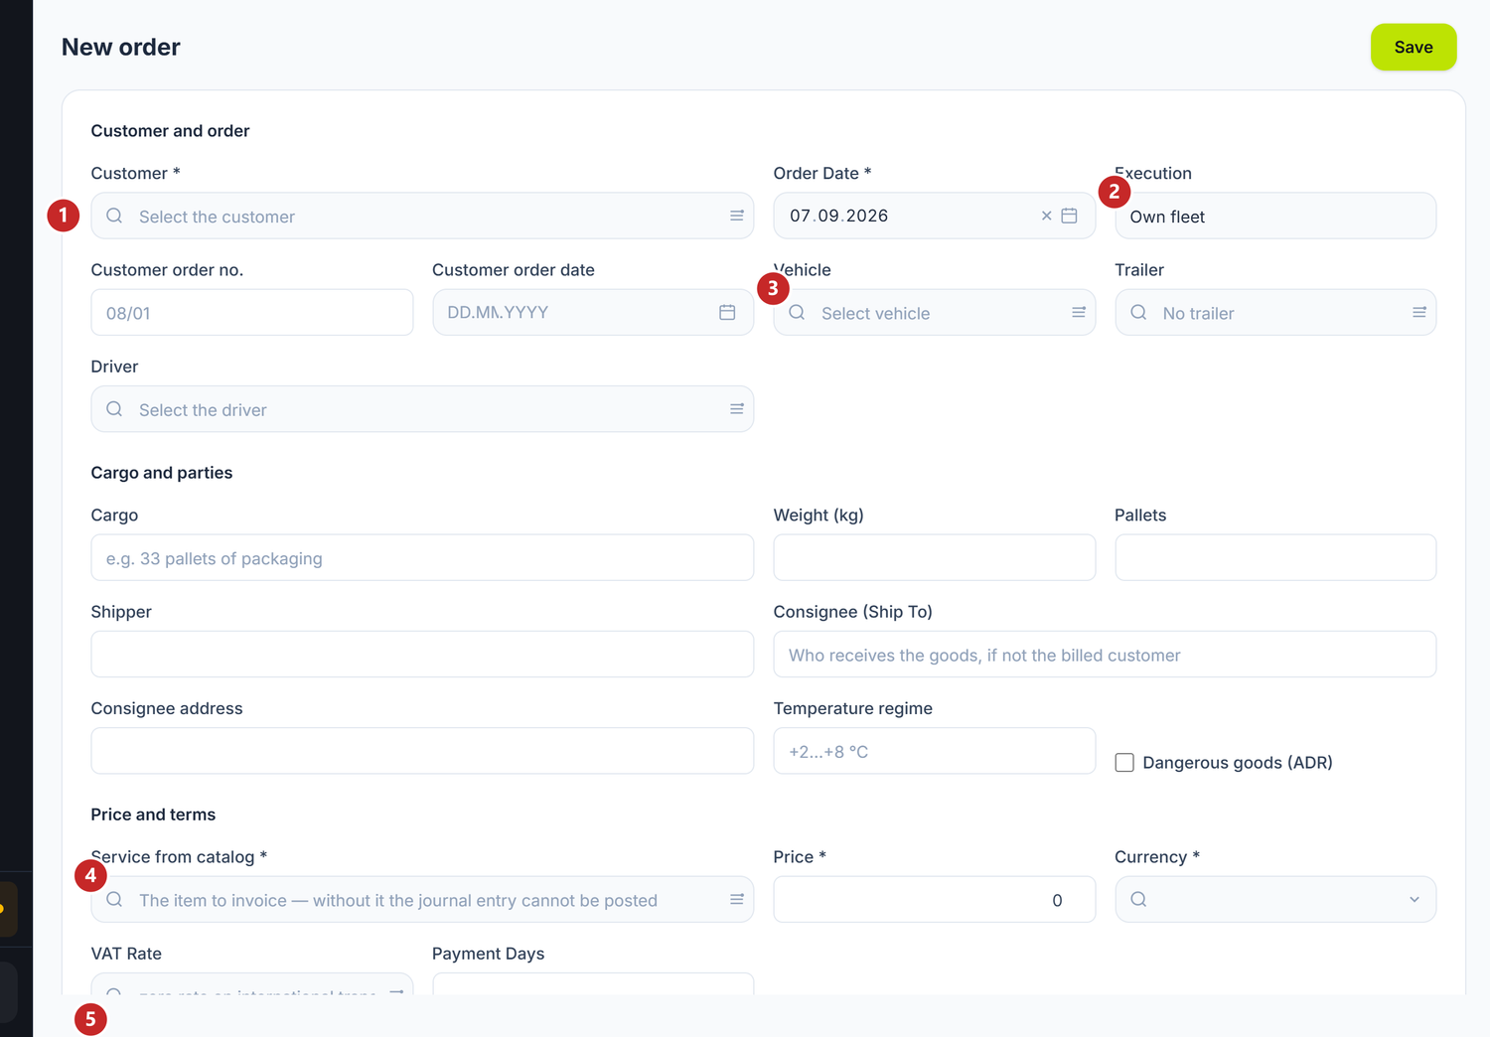Screen dimensions: 1490x1037
Task: Open the Order Date calendar icon
Action: (1070, 216)
